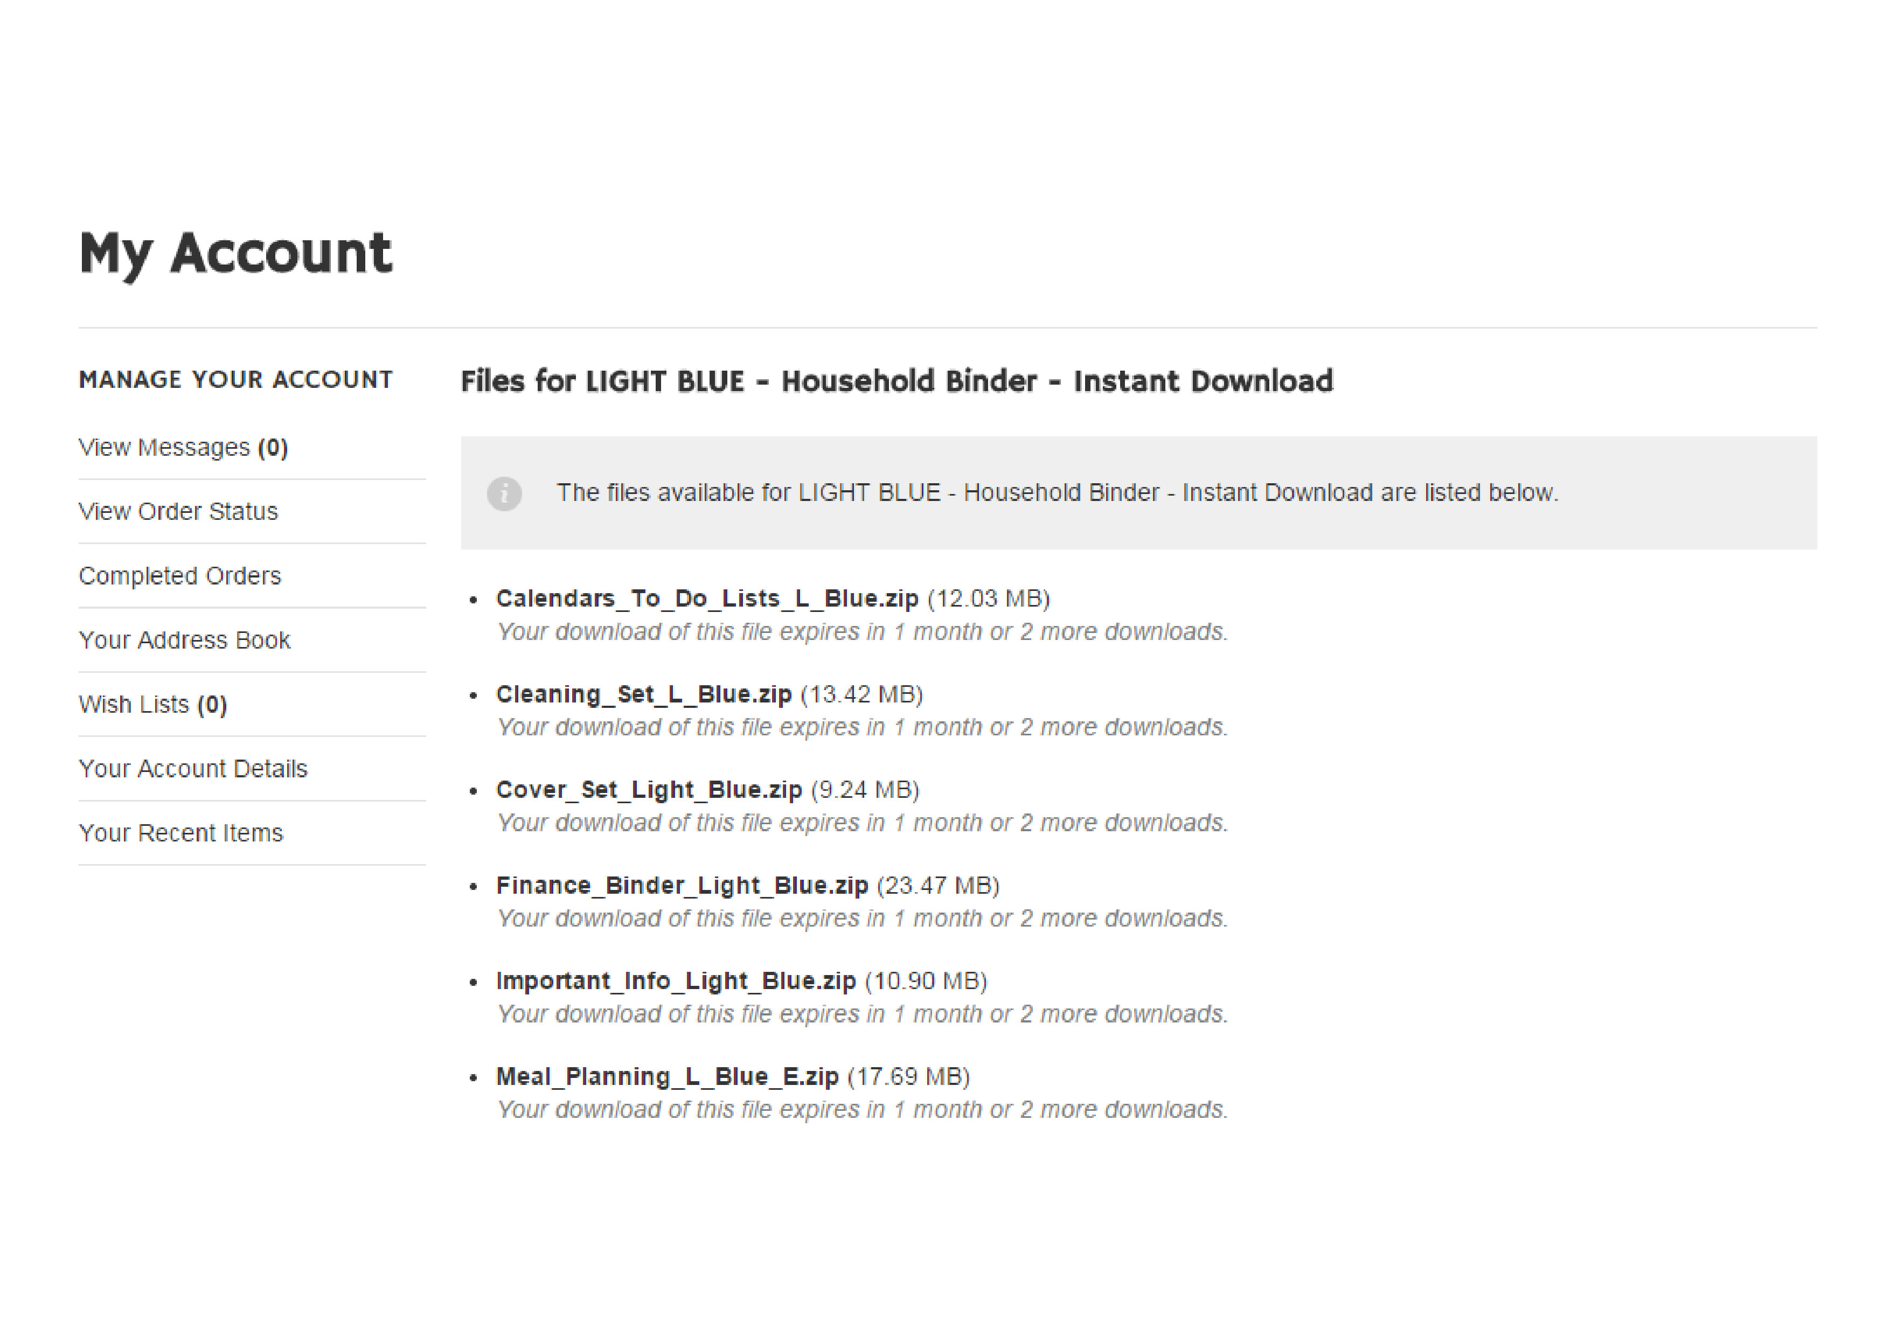Click the info icon in the gray notice
This screenshot has width=1890, height=1336.
coord(504,493)
